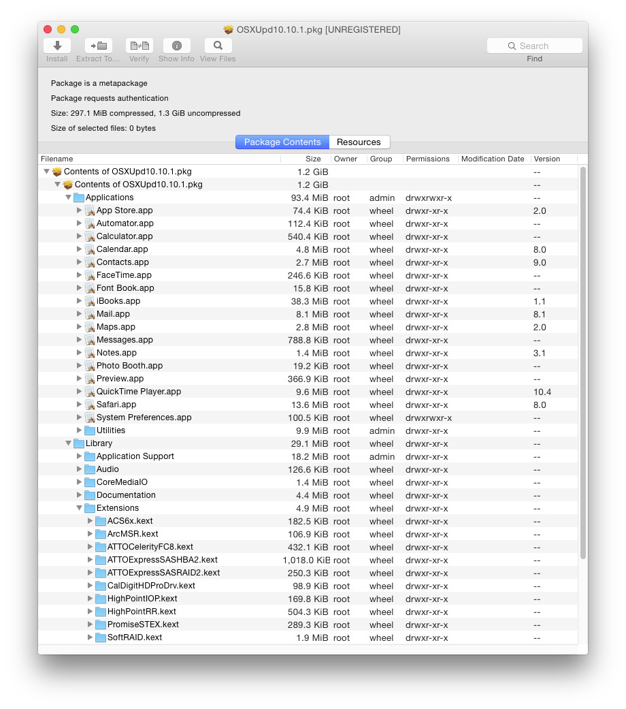Switch to the Package Contents tab
Viewport: 626px width, 709px height.
[x=283, y=142]
